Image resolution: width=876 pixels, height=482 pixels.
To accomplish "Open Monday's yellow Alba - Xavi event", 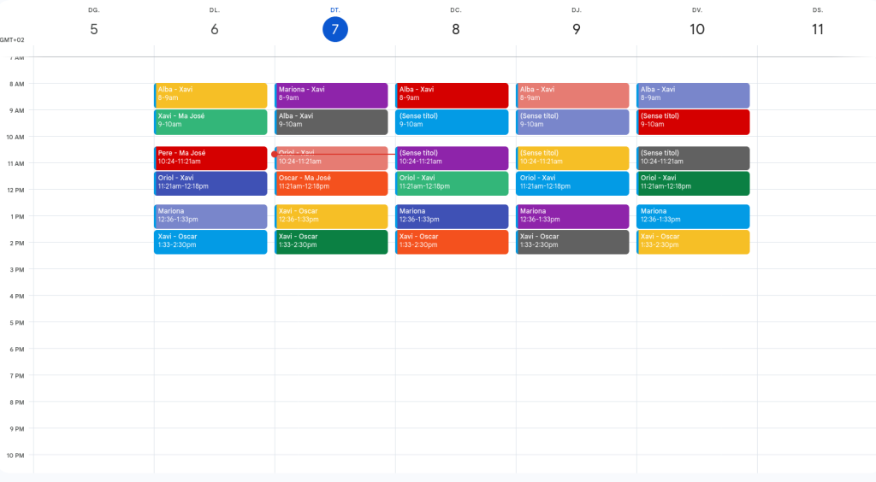I will tap(210, 95).
